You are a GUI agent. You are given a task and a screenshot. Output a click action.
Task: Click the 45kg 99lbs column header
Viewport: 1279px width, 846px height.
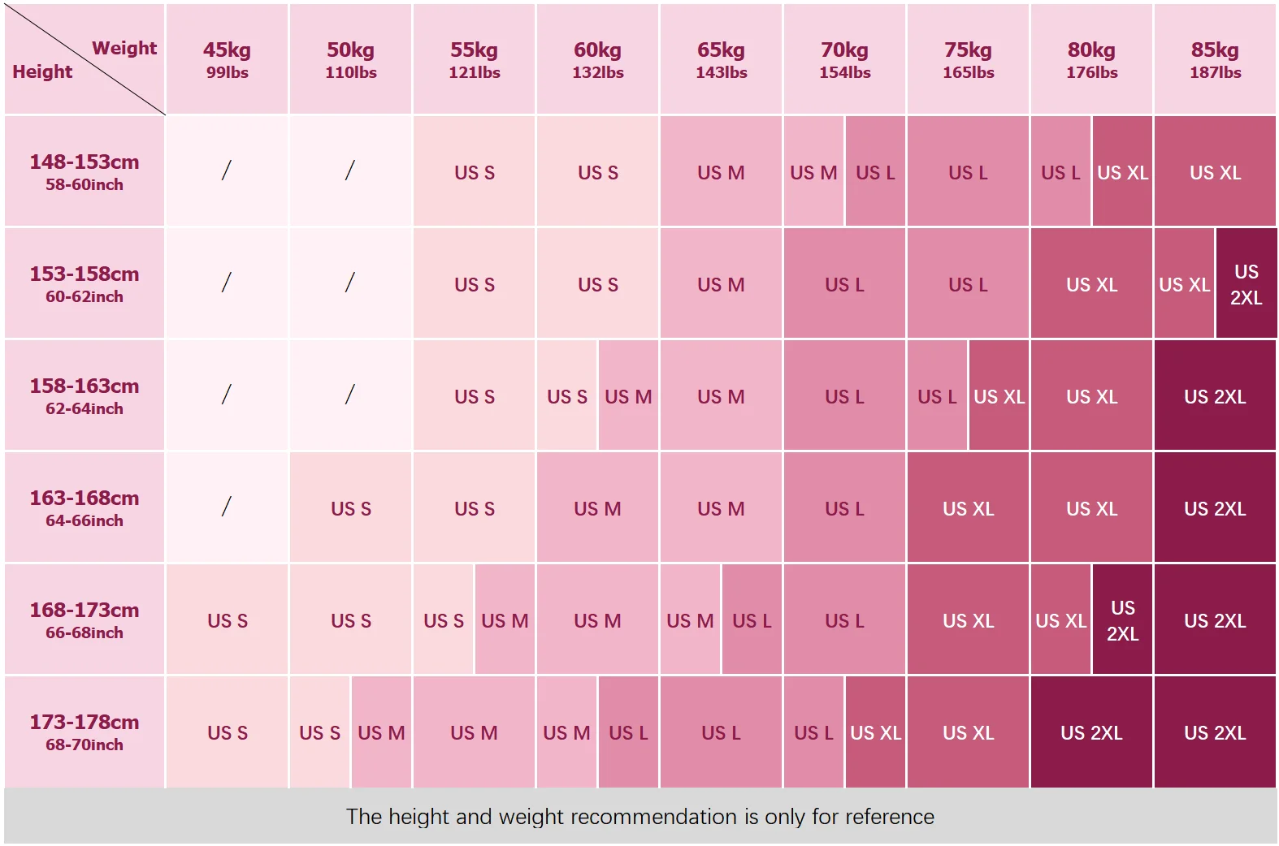tap(227, 59)
